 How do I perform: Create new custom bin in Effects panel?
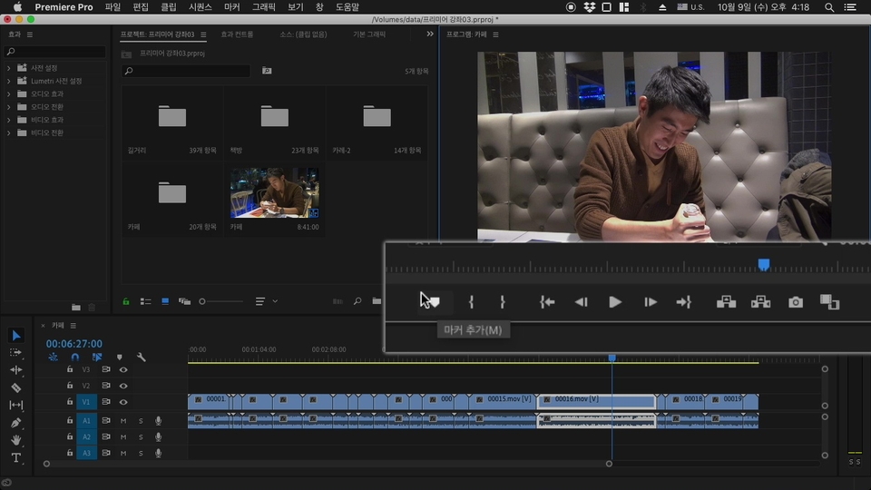pos(76,308)
